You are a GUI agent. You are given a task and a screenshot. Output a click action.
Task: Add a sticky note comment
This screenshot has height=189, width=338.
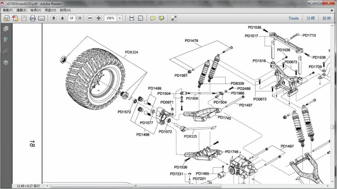point(153,18)
